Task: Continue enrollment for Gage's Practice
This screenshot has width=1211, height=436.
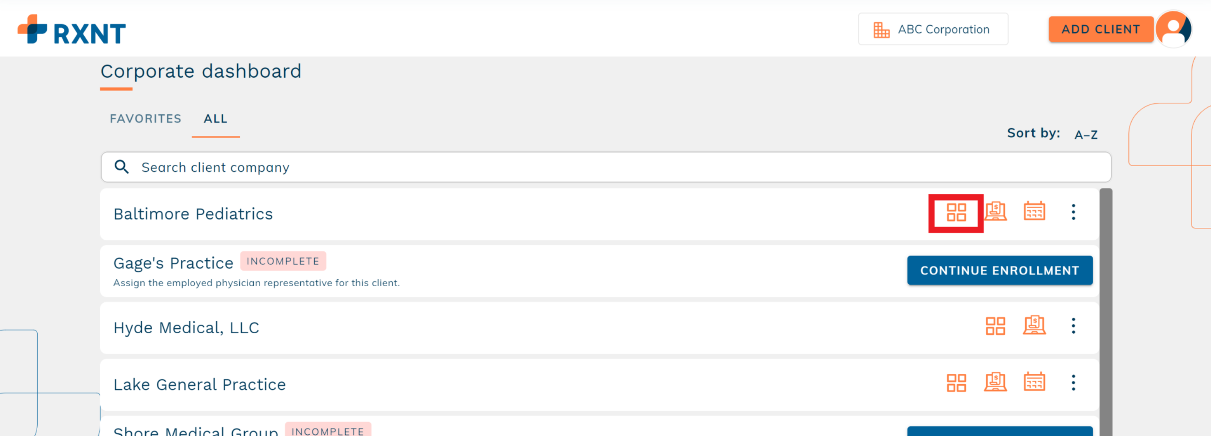Action: pos(999,270)
